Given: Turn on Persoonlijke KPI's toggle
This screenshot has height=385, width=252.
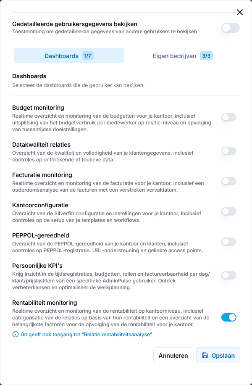Looking at the screenshot, I should [x=228, y=275].
